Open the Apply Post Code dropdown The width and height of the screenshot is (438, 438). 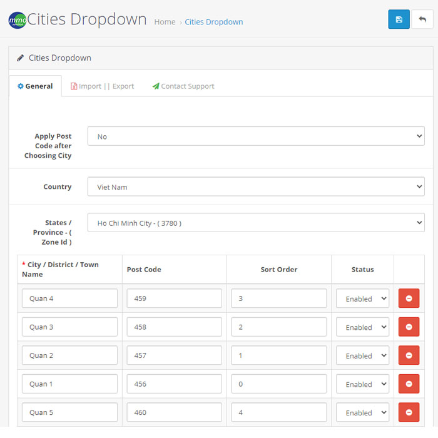tap(255, 136)
